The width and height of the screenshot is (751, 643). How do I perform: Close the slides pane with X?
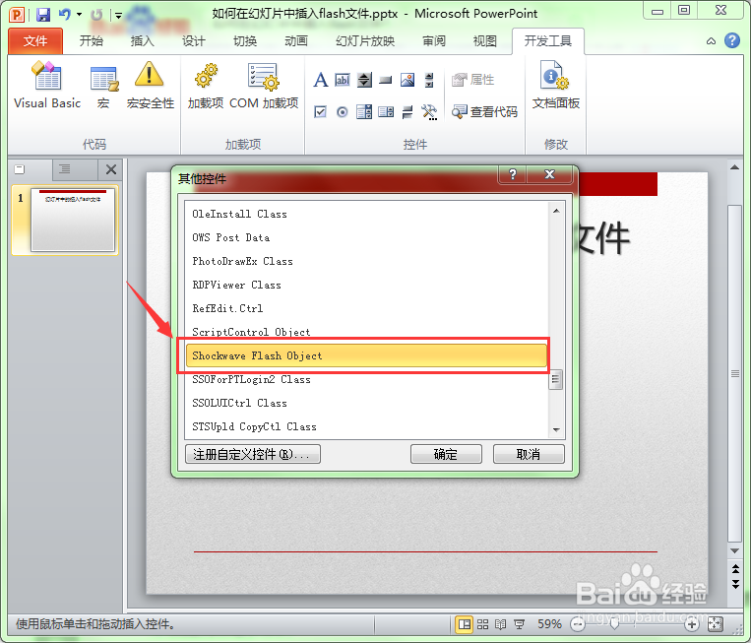[x=111, y=169]
